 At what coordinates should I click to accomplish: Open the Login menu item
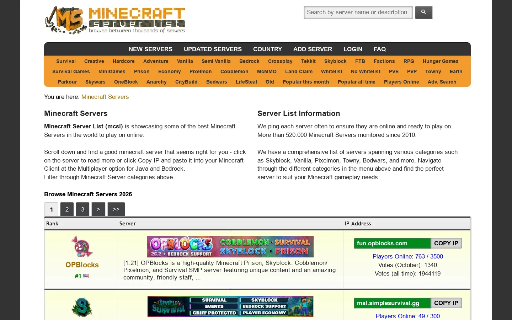tap(353, 49)
